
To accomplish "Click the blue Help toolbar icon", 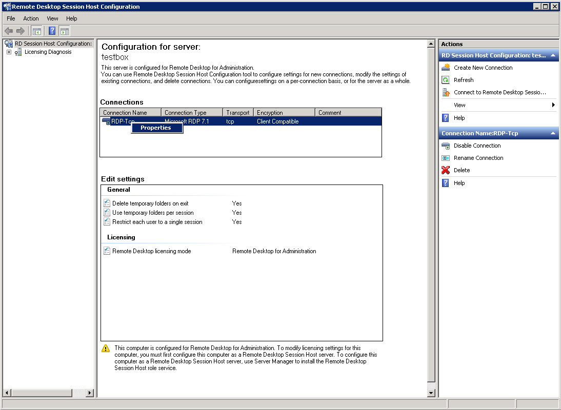I will (52, 31).
